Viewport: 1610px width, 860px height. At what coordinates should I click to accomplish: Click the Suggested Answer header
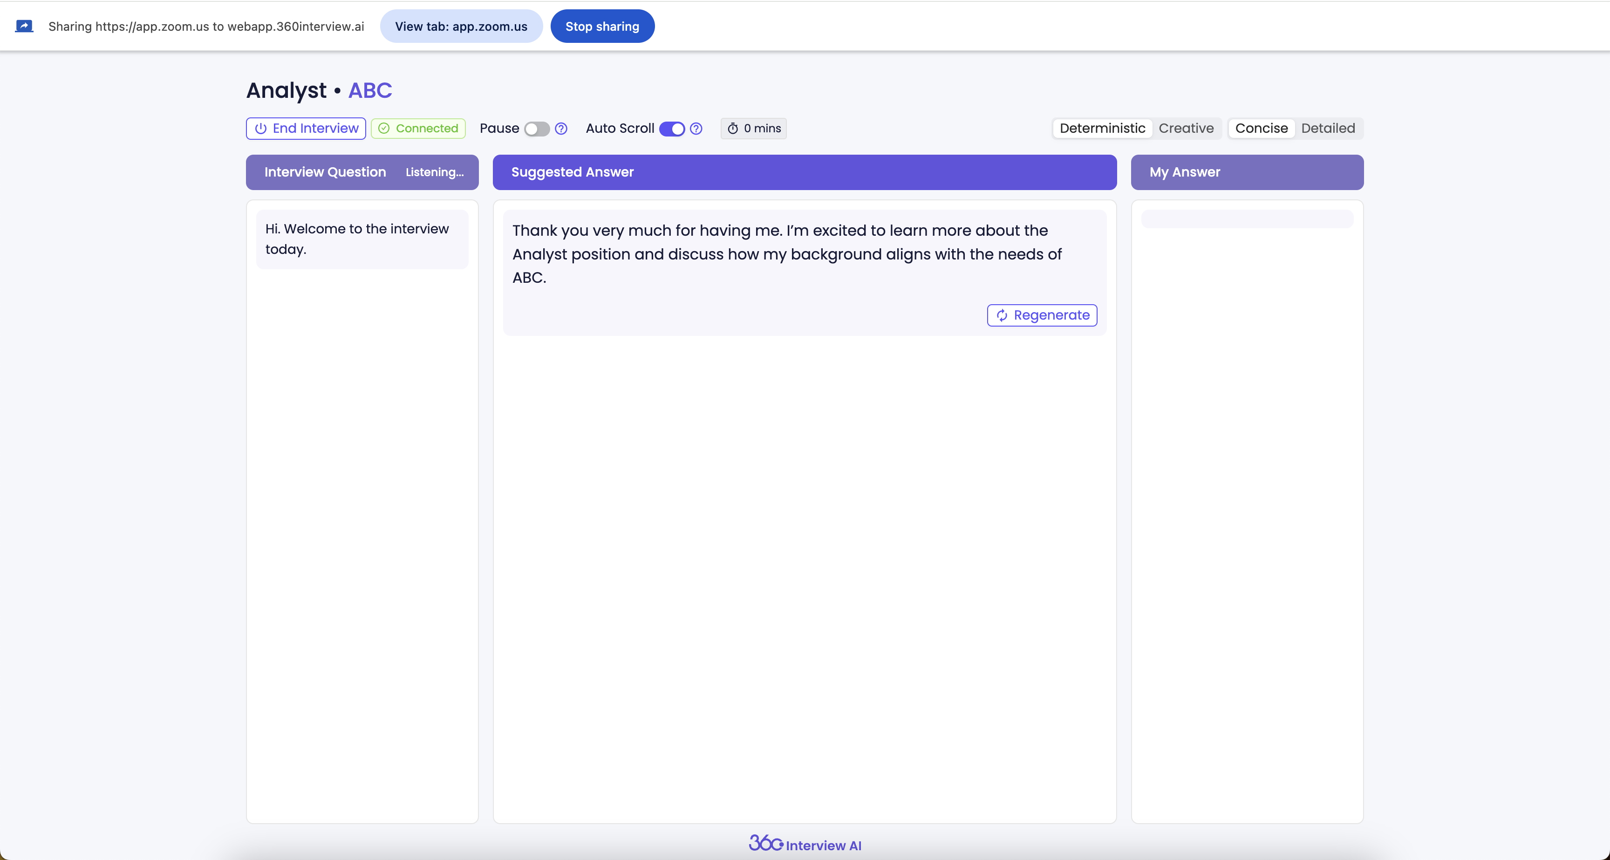pyautogui.click(x=805, y=172)
